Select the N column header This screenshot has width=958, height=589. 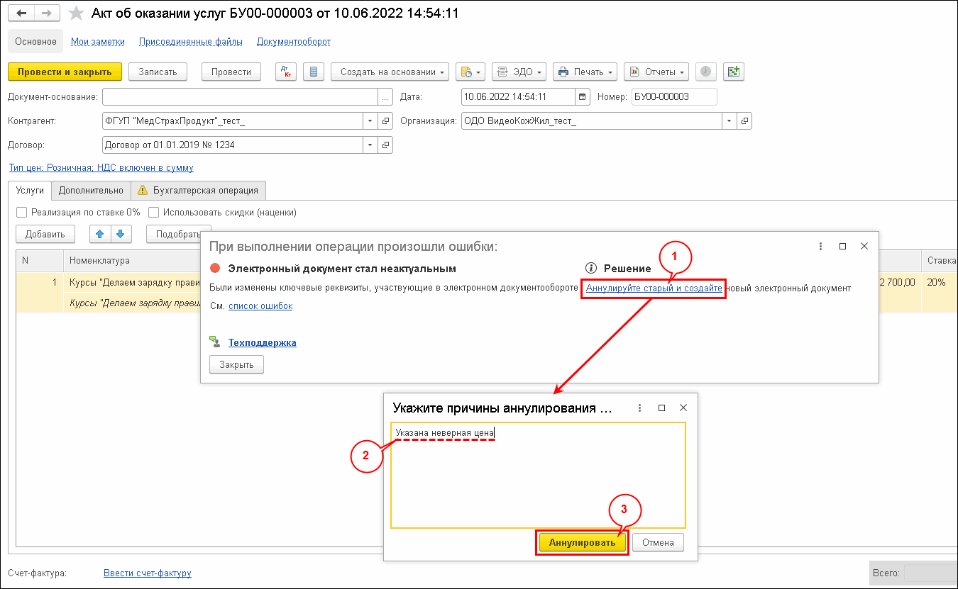[x=40, y=260]
